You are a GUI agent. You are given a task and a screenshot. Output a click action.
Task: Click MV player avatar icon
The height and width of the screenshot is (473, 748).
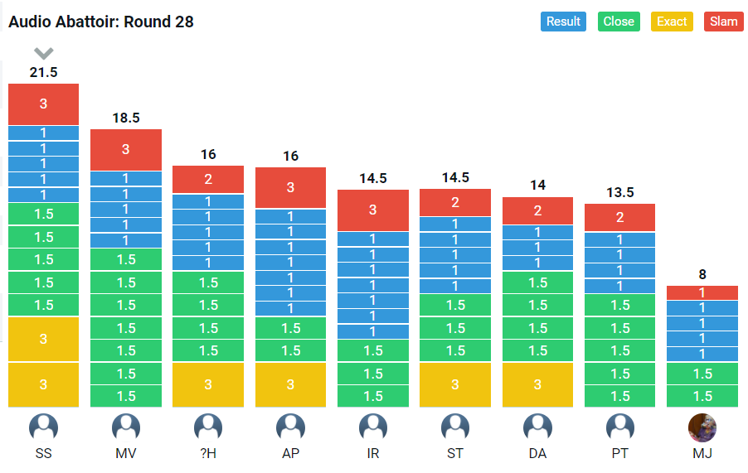(x=126, y=427)
